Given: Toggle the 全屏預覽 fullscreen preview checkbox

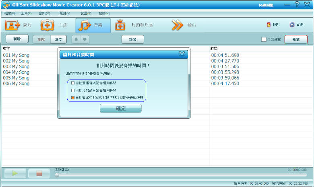Looking at the screenshot, I should point(264,39).
